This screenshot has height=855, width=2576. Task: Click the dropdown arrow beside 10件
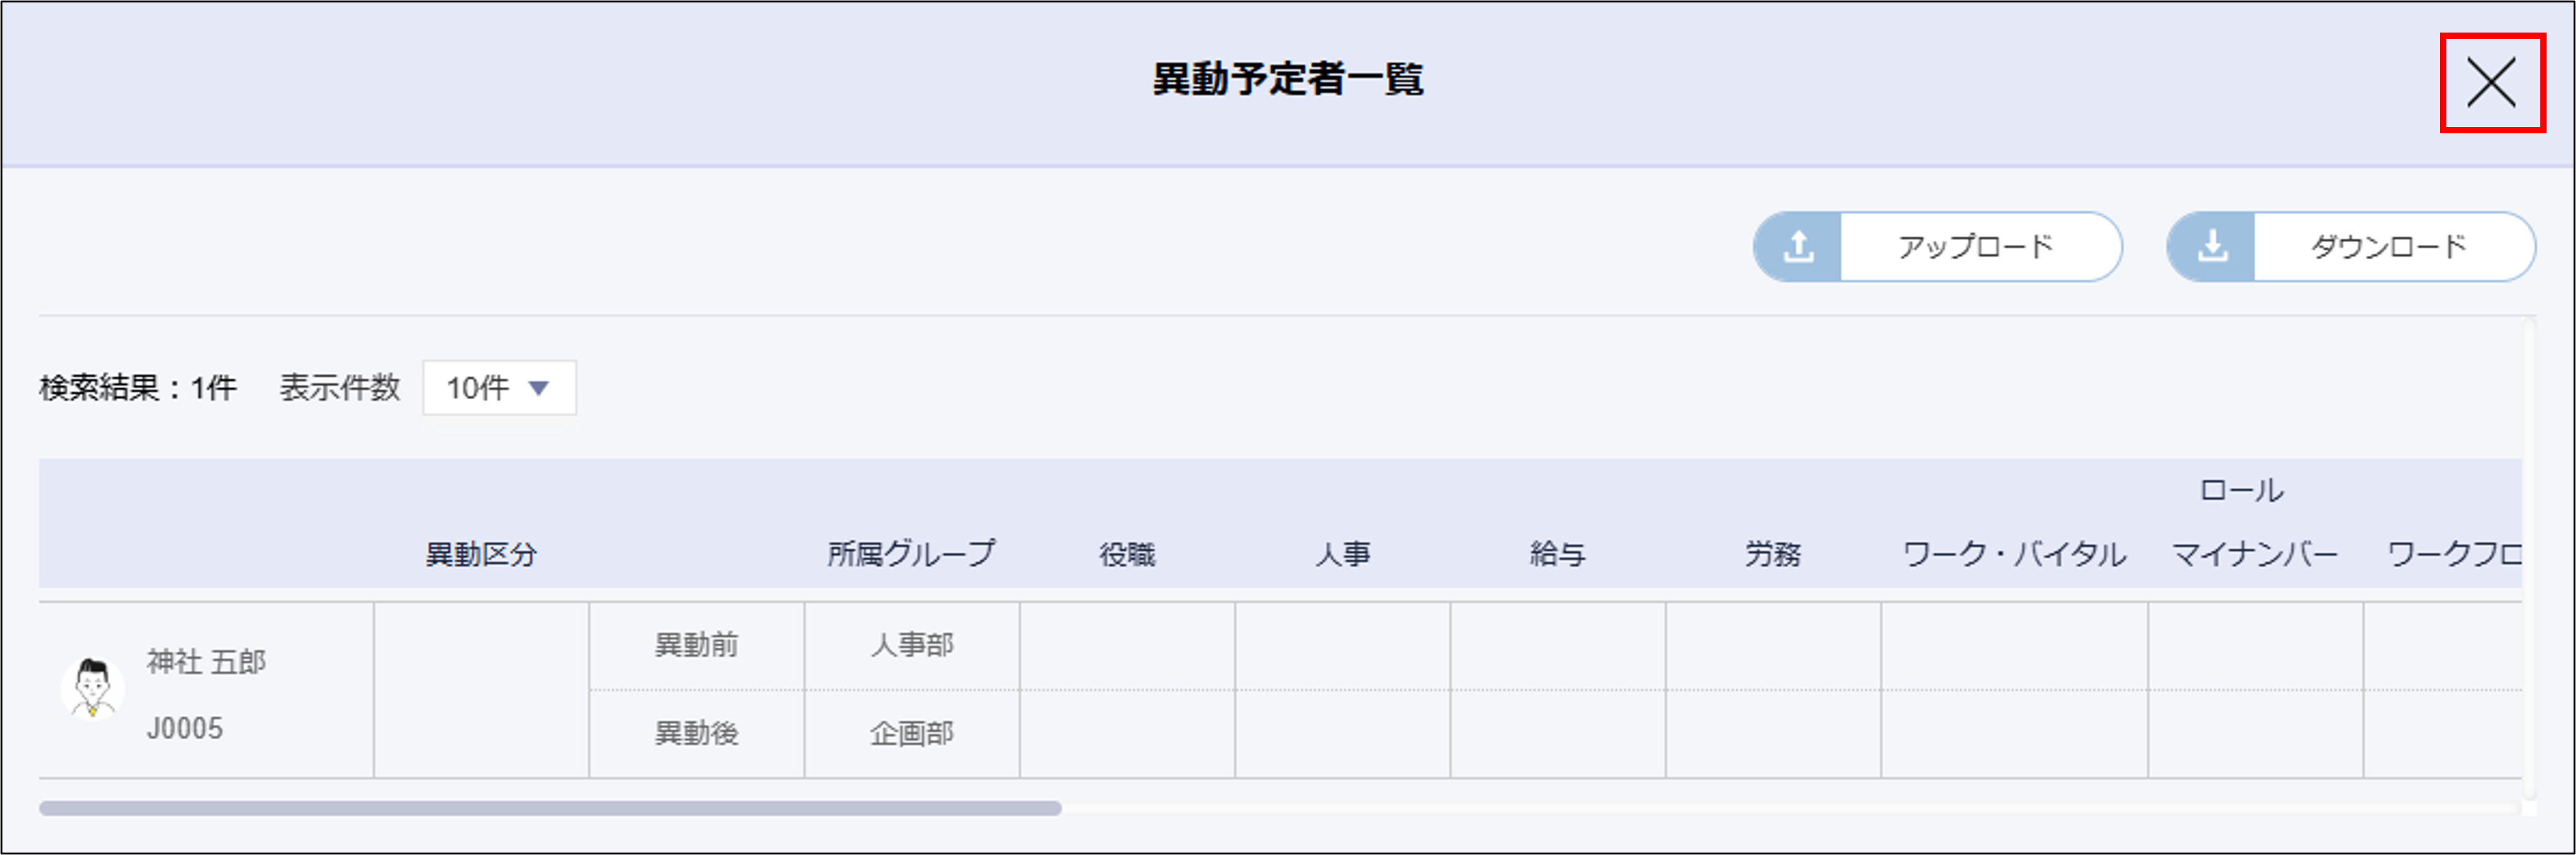539,387
